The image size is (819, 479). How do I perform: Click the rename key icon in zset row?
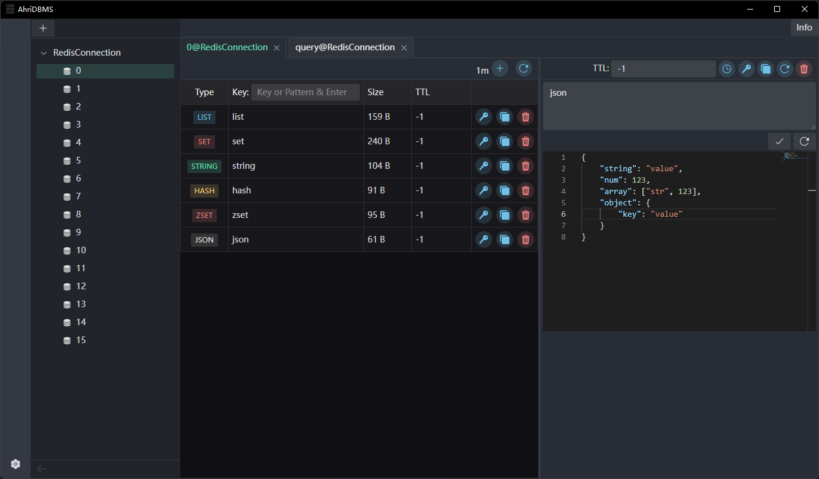point(484,215)
